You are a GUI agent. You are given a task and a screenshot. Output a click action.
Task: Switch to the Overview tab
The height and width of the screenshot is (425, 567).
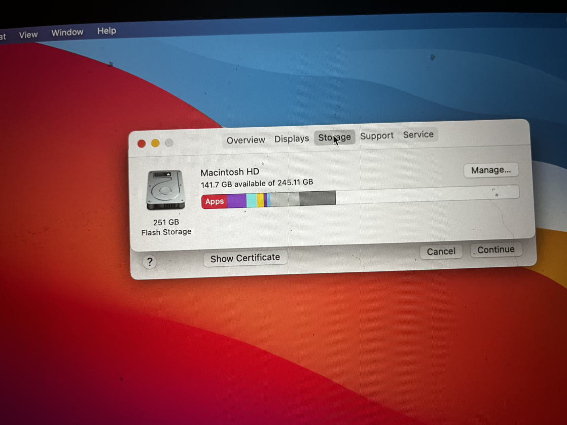246,140
